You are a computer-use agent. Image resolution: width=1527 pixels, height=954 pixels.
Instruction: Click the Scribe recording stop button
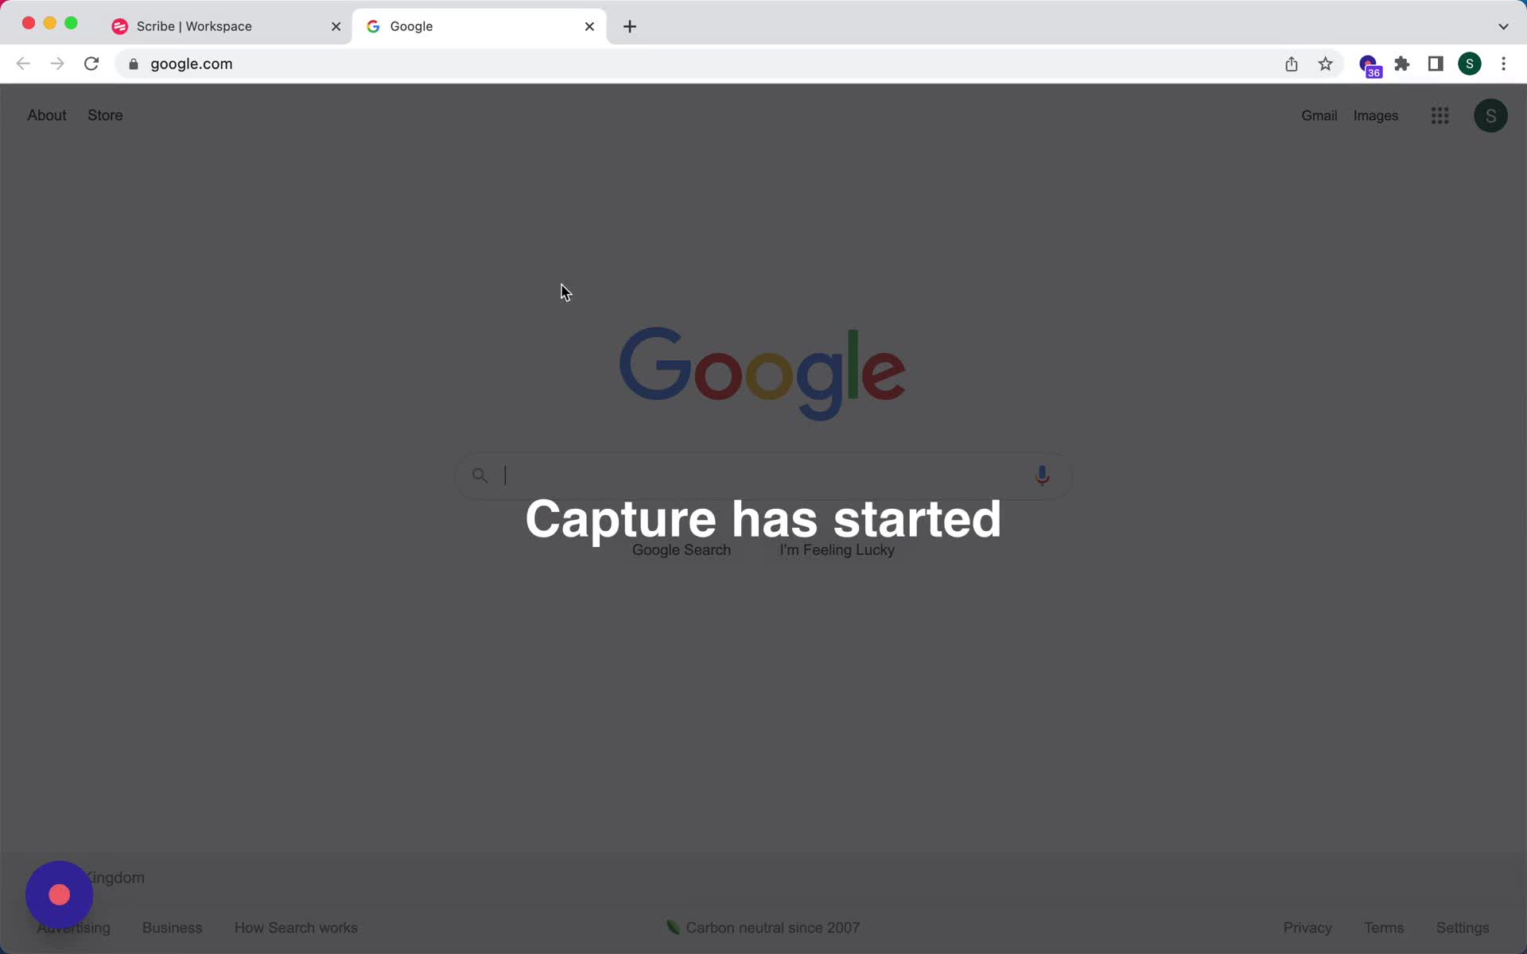coord(60,894)
